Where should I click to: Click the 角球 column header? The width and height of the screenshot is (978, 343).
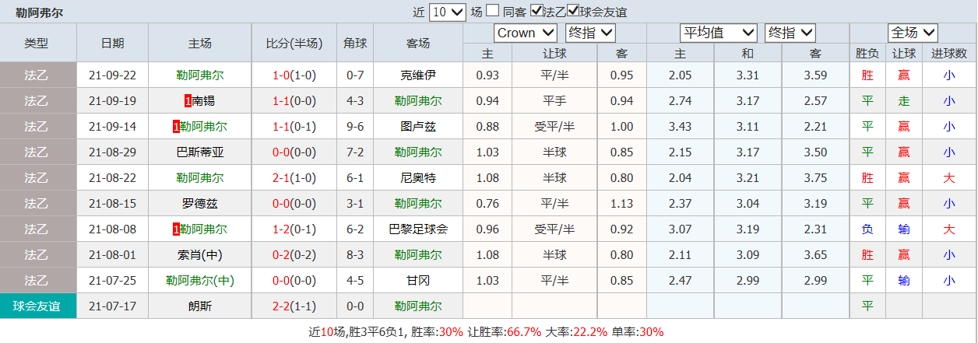point(355,44)
